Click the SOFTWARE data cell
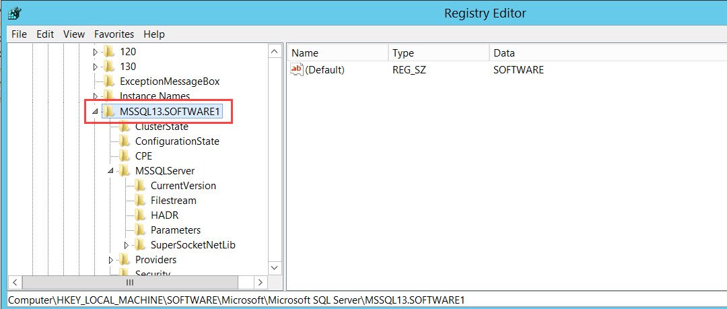 click(518, 70)
